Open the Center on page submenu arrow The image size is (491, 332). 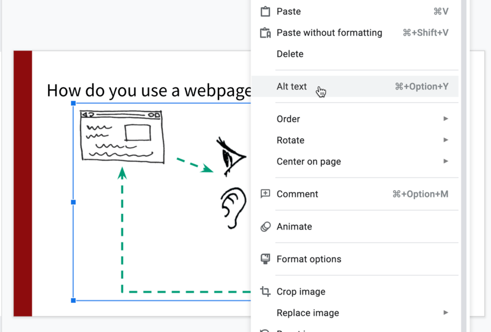[x=445, y=162]
